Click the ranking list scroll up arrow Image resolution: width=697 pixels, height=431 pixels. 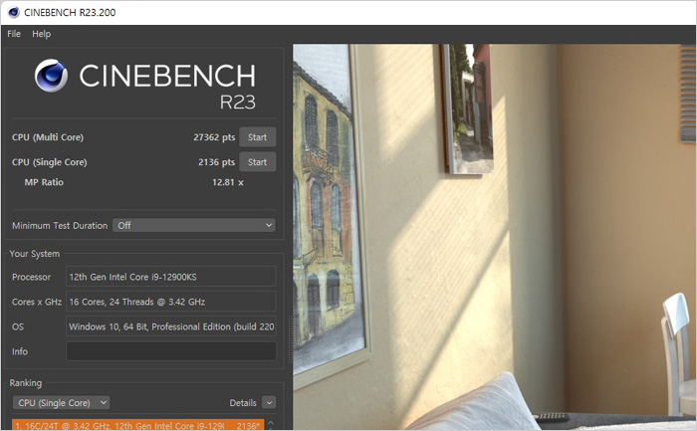point(270,423)
